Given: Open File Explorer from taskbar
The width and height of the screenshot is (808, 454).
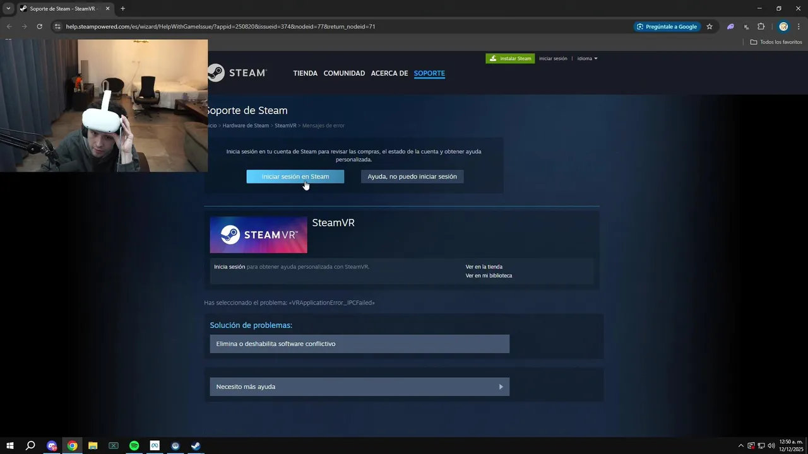Looking at the screenshot, I should (x=93, y=446).
